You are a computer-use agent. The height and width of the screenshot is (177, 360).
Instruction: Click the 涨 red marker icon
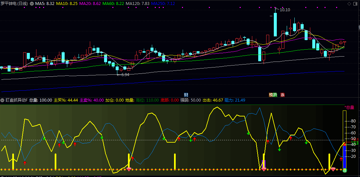pyautogui.click(x=282, y=95)
